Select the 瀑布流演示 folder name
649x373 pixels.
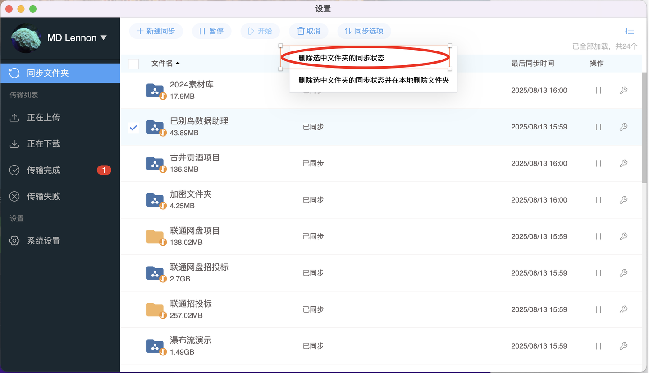(x=191, y=341)
